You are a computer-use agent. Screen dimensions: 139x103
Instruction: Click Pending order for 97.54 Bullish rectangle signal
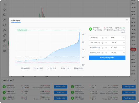(60, 98)
